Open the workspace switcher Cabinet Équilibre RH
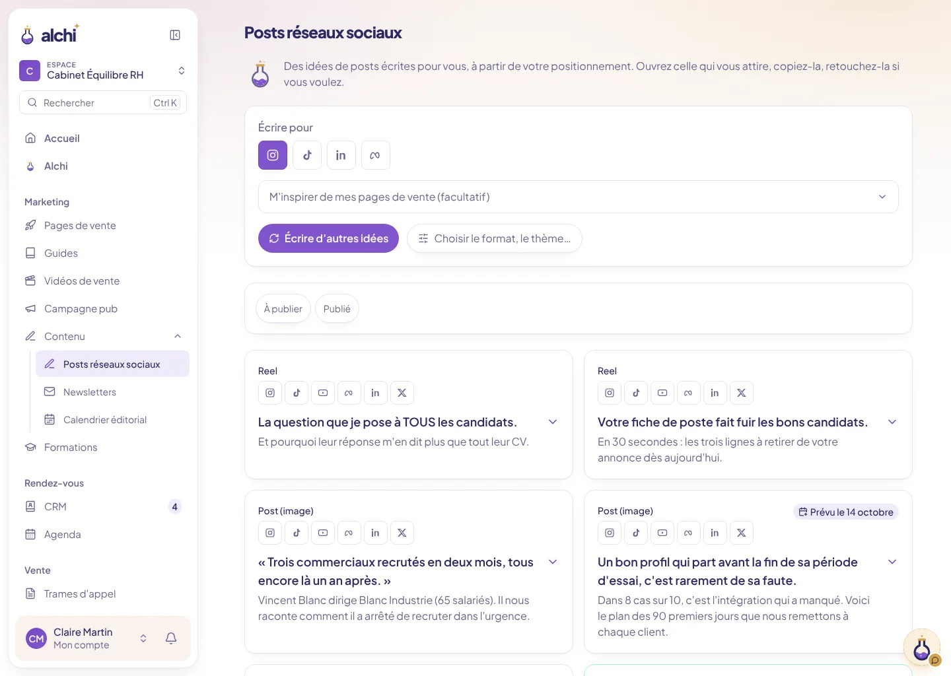 pyautogui.click(x=103, y=71)
